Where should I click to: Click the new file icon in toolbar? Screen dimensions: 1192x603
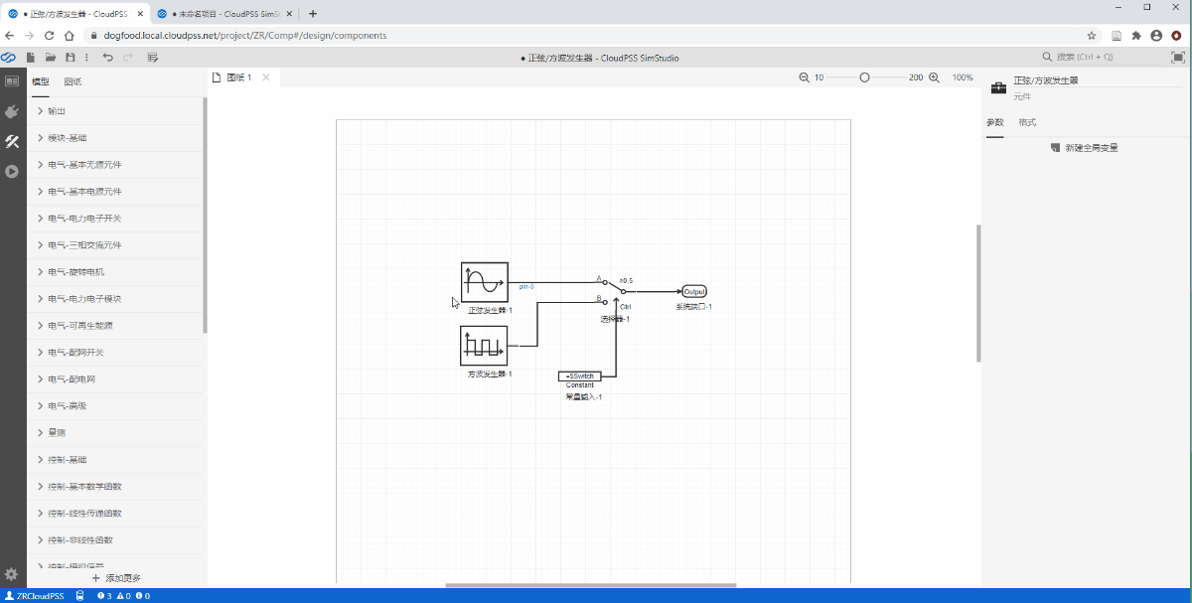31,58
